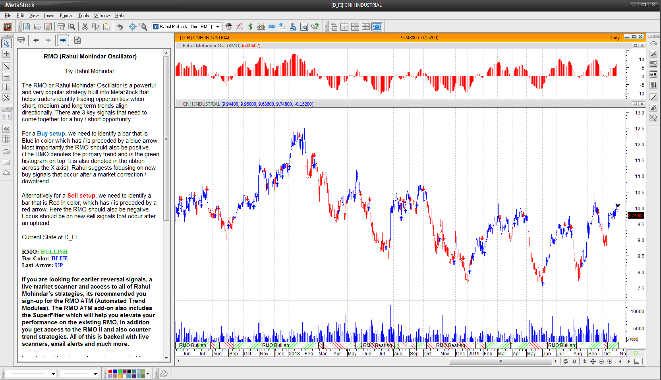Copy the selection
The height and width of the screenshot is (380, 661).
(96, 27)
